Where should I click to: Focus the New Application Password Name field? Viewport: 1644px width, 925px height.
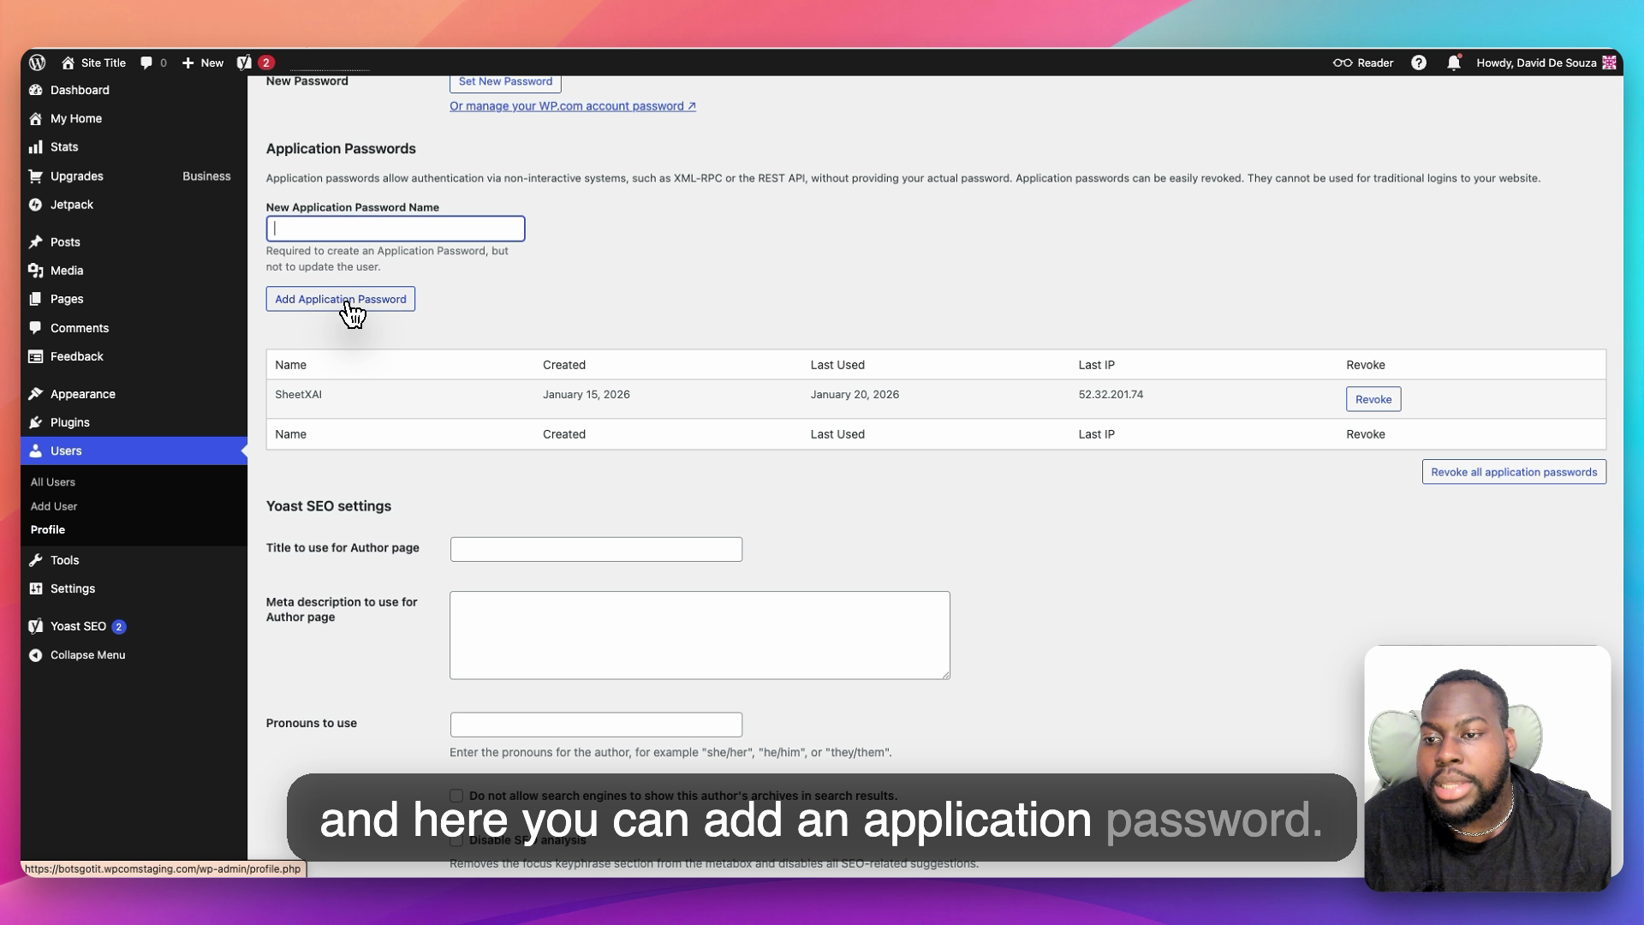395,229
